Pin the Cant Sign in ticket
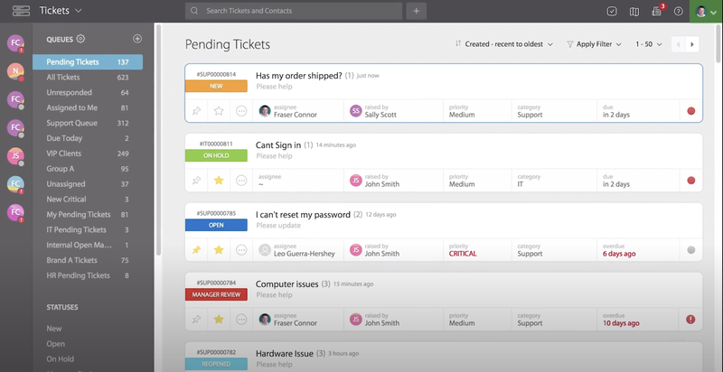Image resolution: width=723 pixels, height=372 pixels. pyautogui.click(x=196, y=181)
